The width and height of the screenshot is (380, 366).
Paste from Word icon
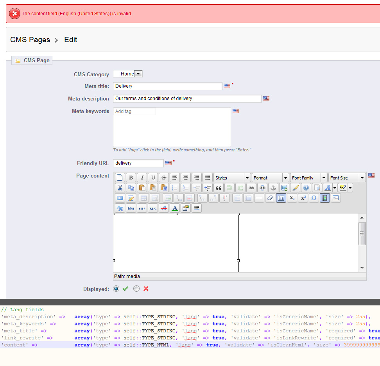164,188
